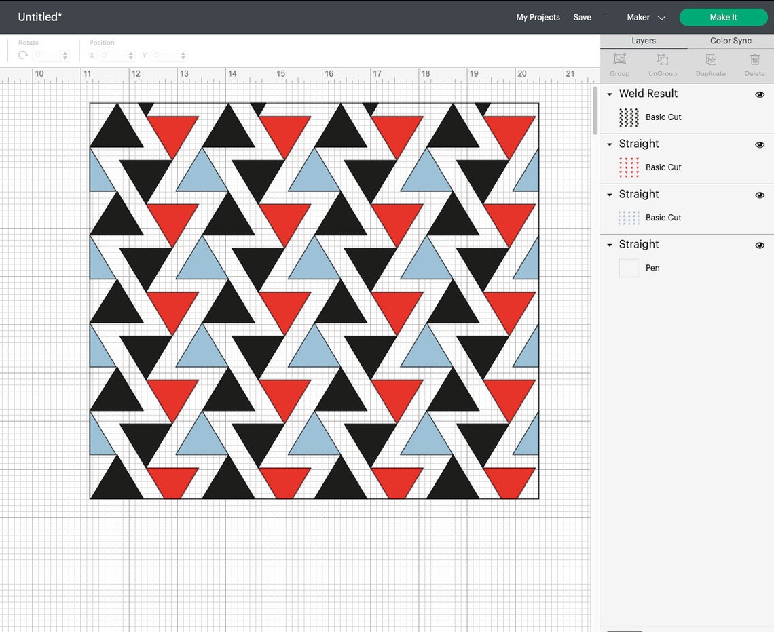Select the blue triangles Basic Cut layer icon
Image resolution: width=774 pixels, height=632 pixels.
[629, 218]
